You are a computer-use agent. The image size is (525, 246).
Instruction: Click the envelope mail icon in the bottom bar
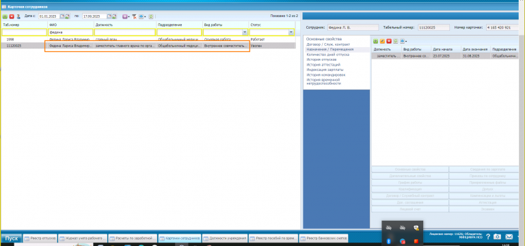coord(509,236)
